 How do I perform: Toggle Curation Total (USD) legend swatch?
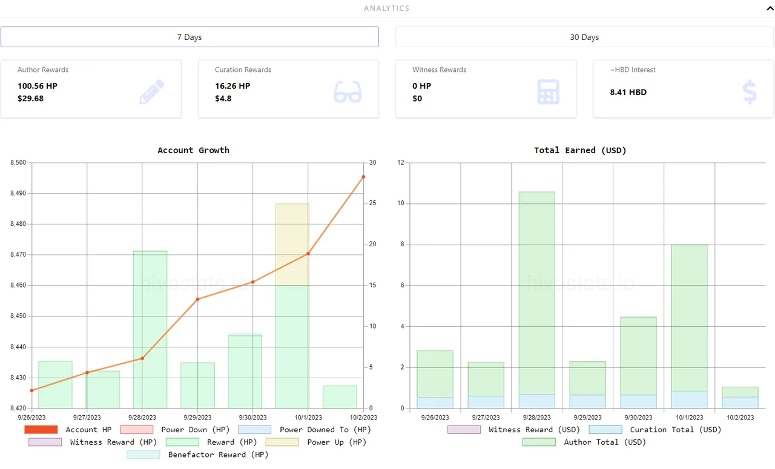click(x=605, y=430)
